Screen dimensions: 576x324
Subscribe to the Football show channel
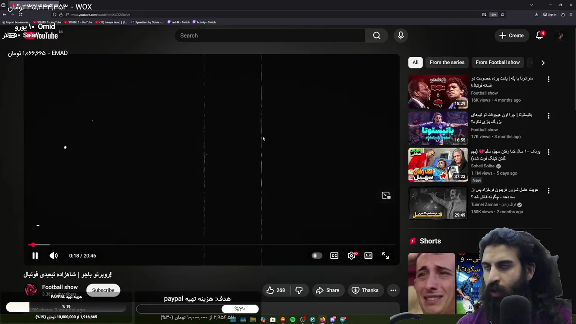[103, 290]
